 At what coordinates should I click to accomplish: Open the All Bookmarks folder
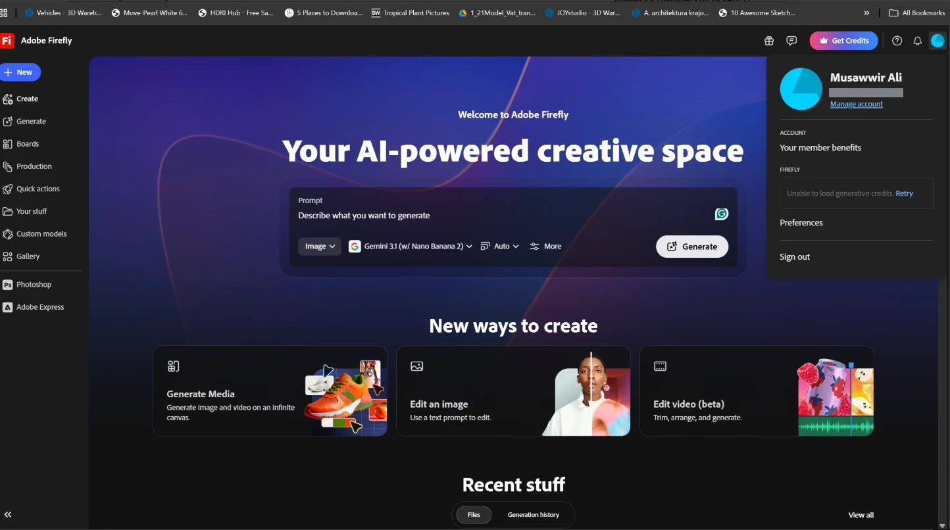coord(916,12)
